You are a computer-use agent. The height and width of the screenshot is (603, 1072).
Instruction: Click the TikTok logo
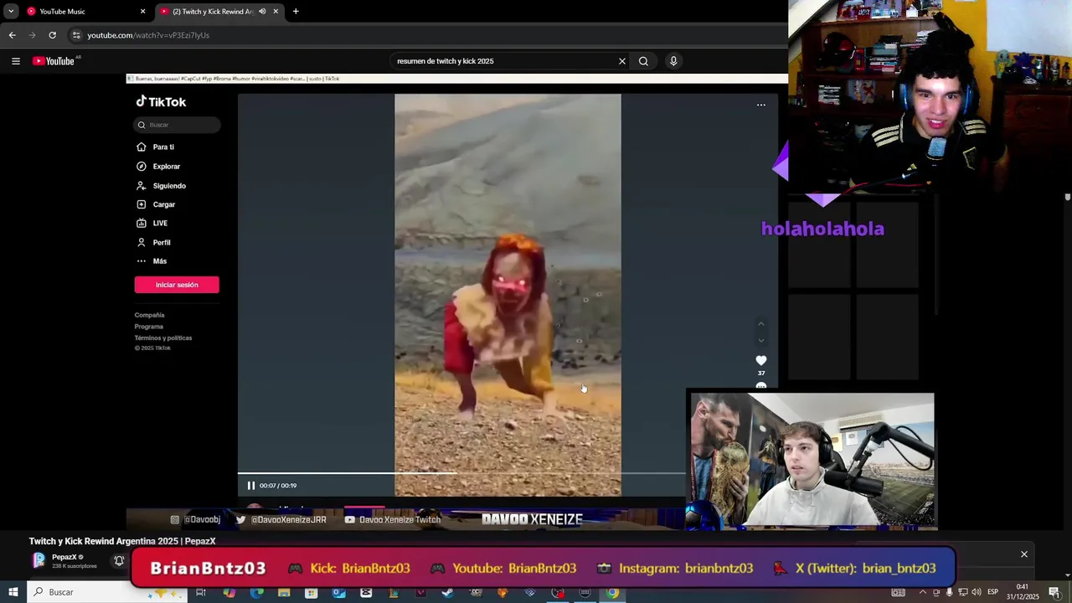pos(161,101)
